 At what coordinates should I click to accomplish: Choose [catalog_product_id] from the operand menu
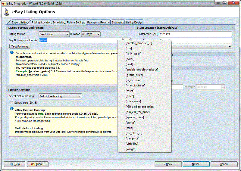[x=144, y=43]
